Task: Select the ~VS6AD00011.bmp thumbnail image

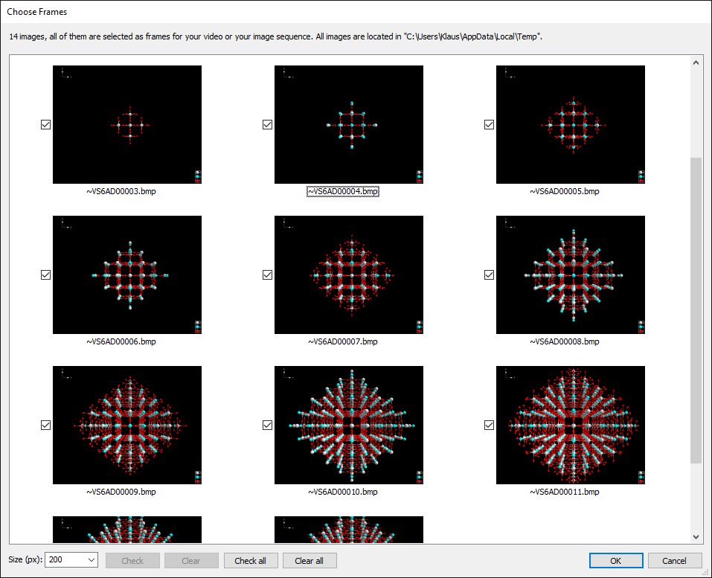Action: point(570,425)
